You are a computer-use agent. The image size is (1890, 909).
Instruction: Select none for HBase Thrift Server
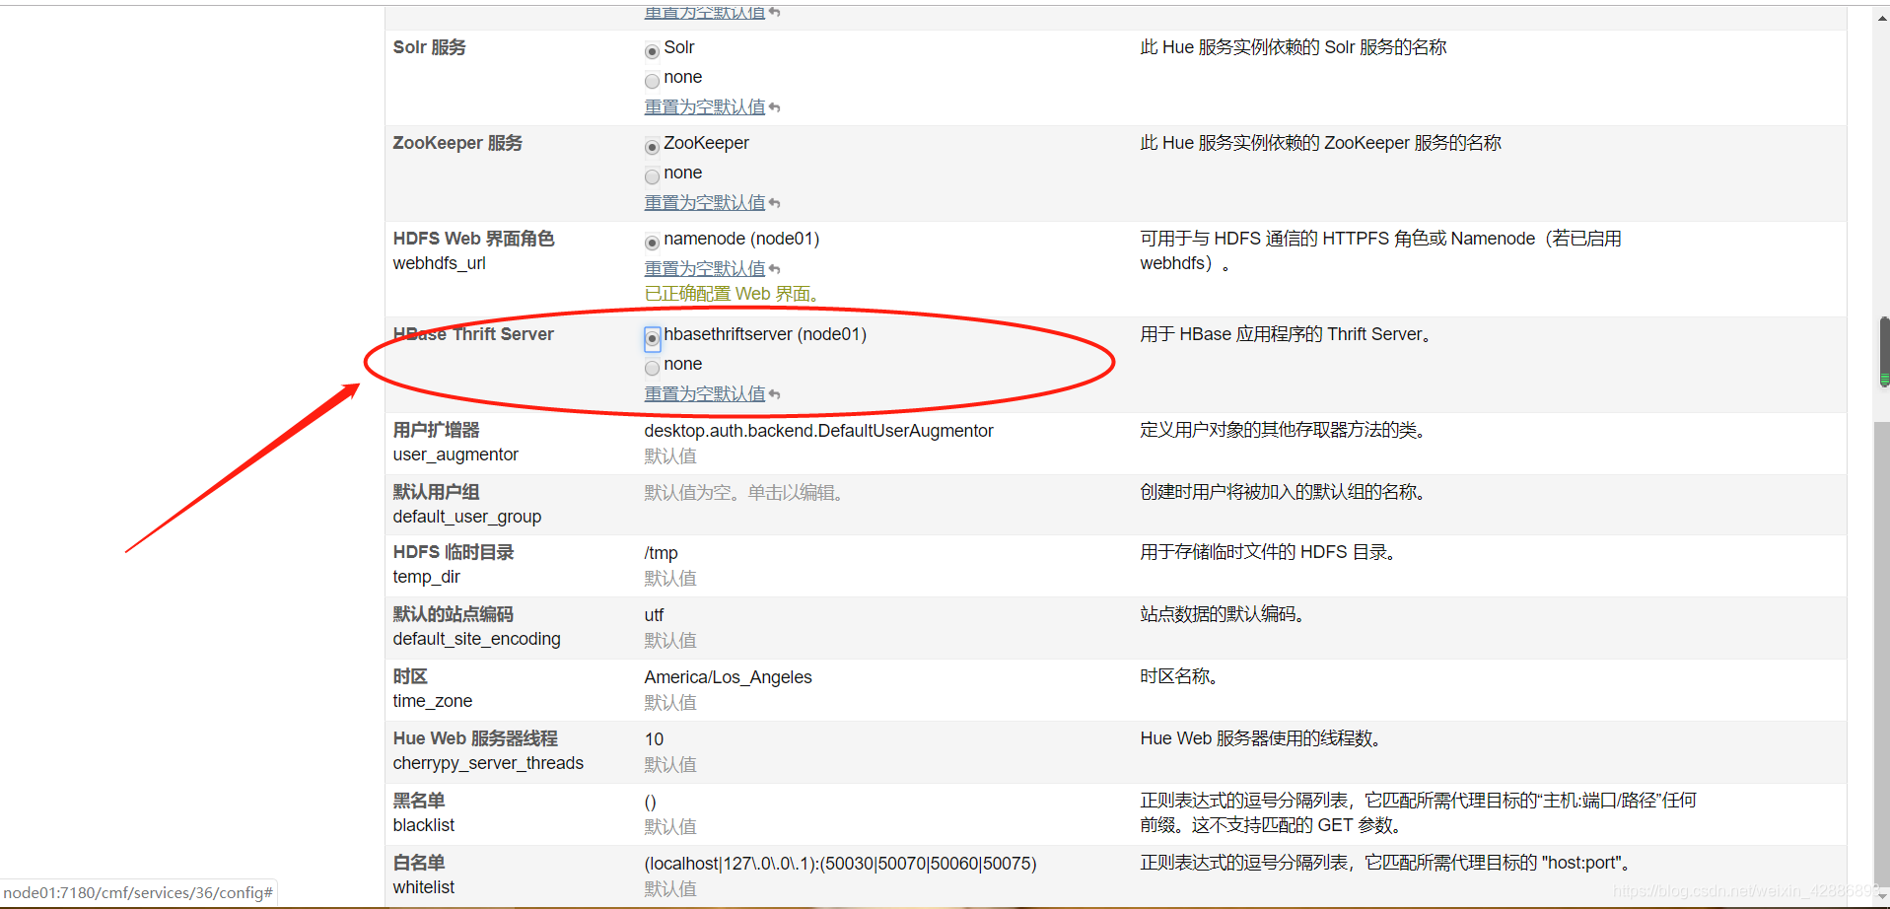[x=652, y=368]
